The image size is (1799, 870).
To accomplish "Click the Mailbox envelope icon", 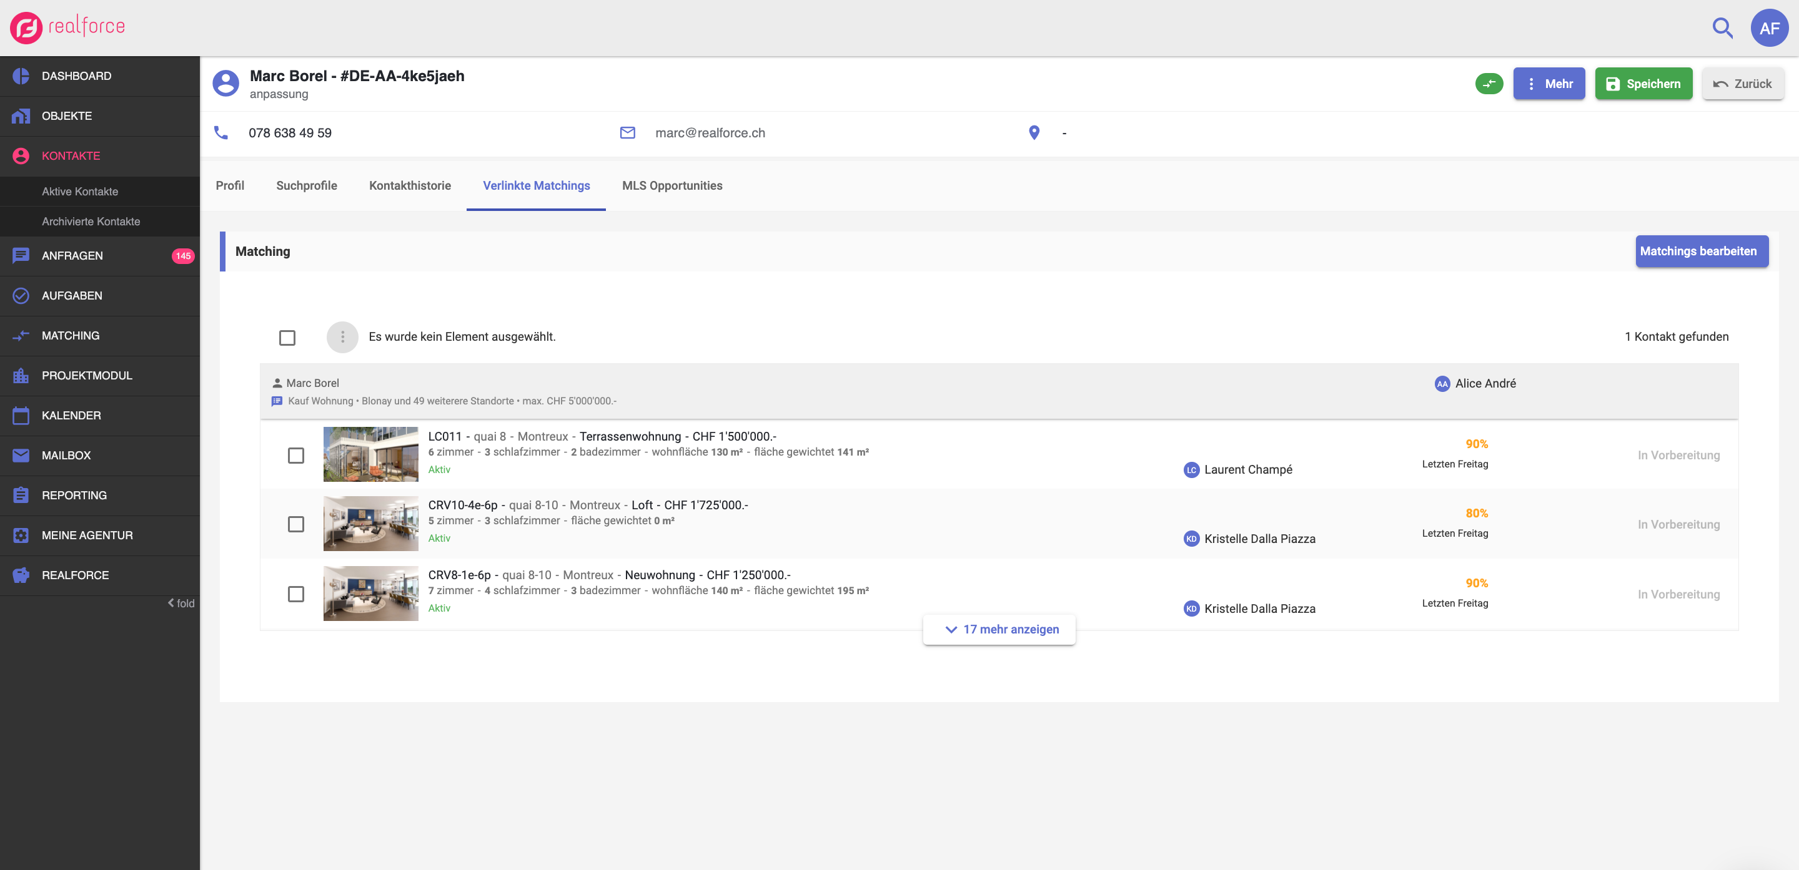I will click(x=21, y=455).
